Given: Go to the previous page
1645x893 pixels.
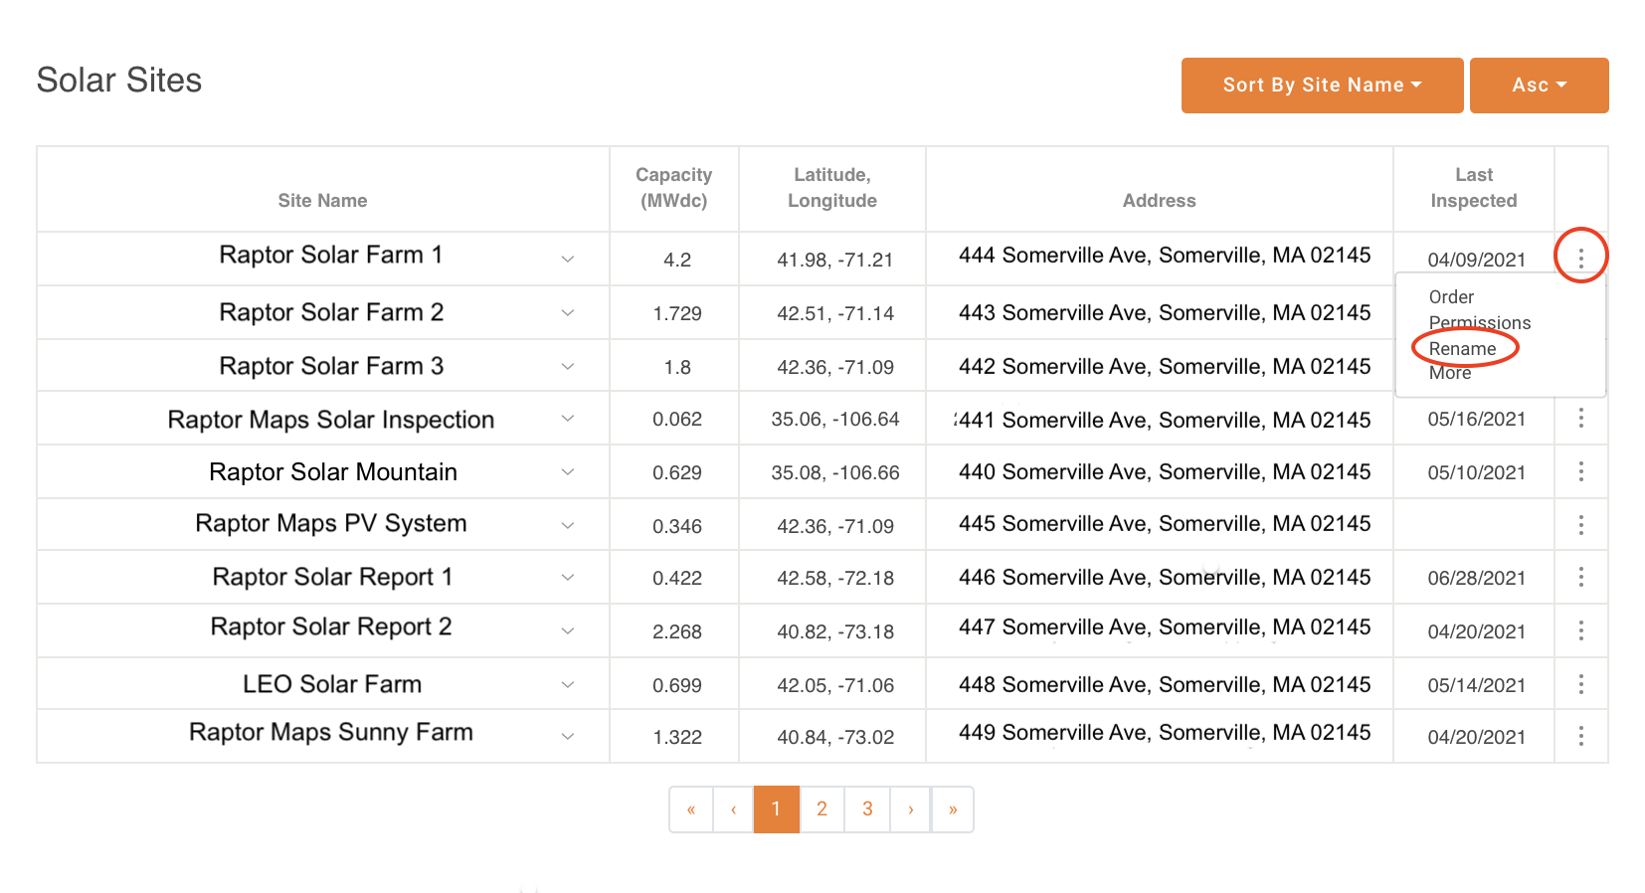Looking at the screenshot, I should pos(734,809).
